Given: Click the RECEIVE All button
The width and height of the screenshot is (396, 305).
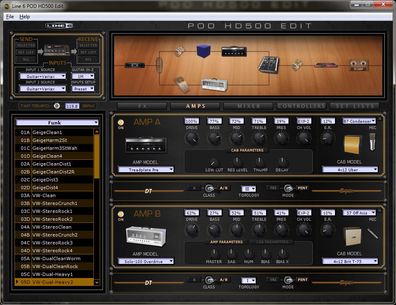Looking at the screenshot, I should pos(88,59).
